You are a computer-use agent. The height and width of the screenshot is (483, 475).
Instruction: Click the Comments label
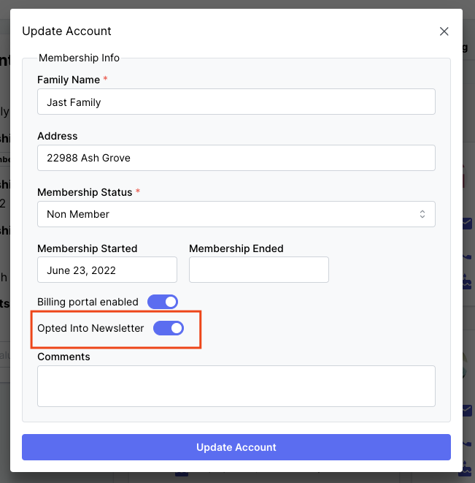[x=63, y=357]
